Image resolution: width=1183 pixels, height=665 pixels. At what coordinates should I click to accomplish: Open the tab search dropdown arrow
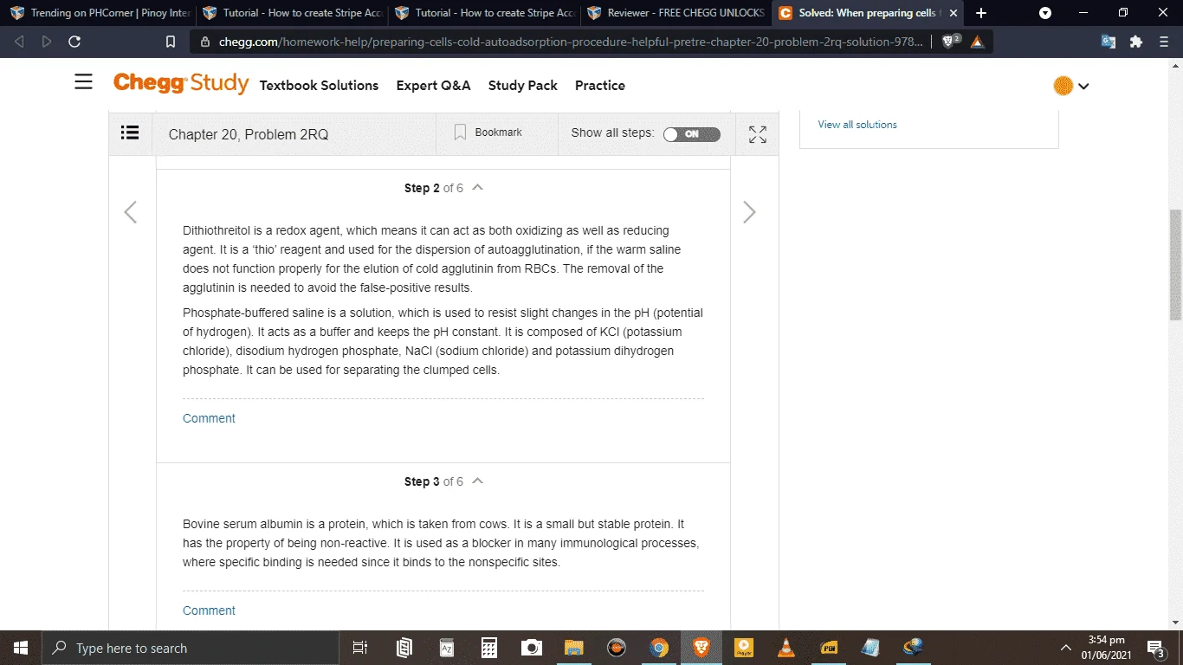[1045, 13]
